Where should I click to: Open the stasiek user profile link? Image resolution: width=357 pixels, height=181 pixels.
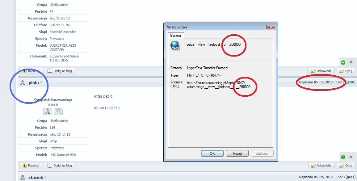tap(36, 177)
